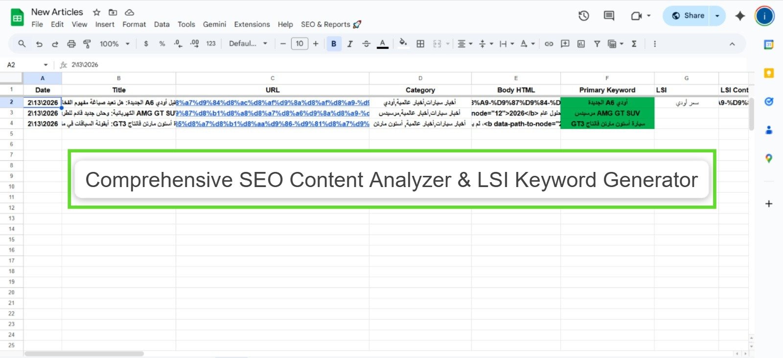Image resolution: width=783 pixels, height=358 pixels.
Task: Open the Extensions menu
Action: (252, 24)
